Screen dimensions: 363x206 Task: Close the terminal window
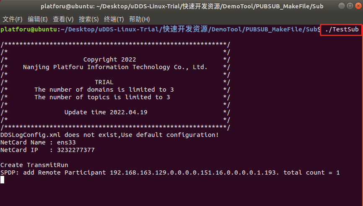[358, 6]
